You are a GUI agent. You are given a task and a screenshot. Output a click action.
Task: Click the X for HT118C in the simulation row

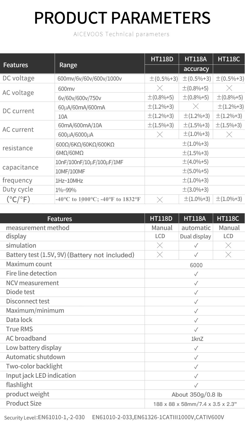click(x=229, y=246)
